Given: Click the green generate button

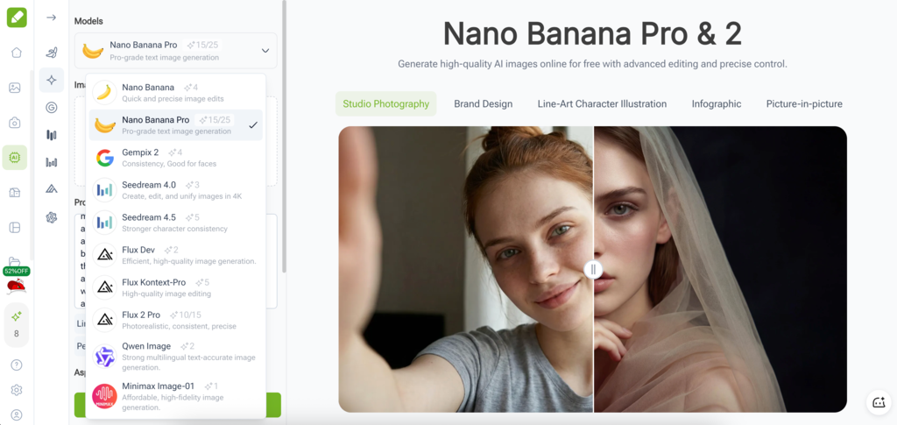Looking at the screenshot, I should tap(273, 405).
